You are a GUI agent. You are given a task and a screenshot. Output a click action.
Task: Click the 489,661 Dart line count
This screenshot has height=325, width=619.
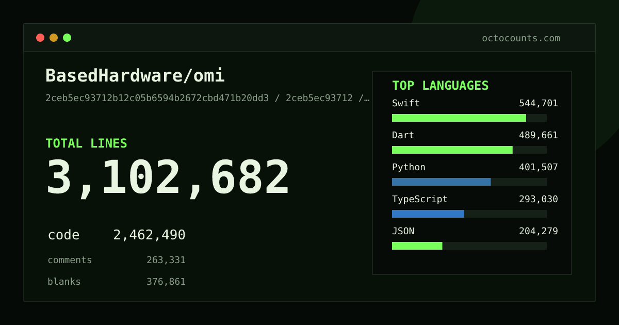tap(539, 135)
